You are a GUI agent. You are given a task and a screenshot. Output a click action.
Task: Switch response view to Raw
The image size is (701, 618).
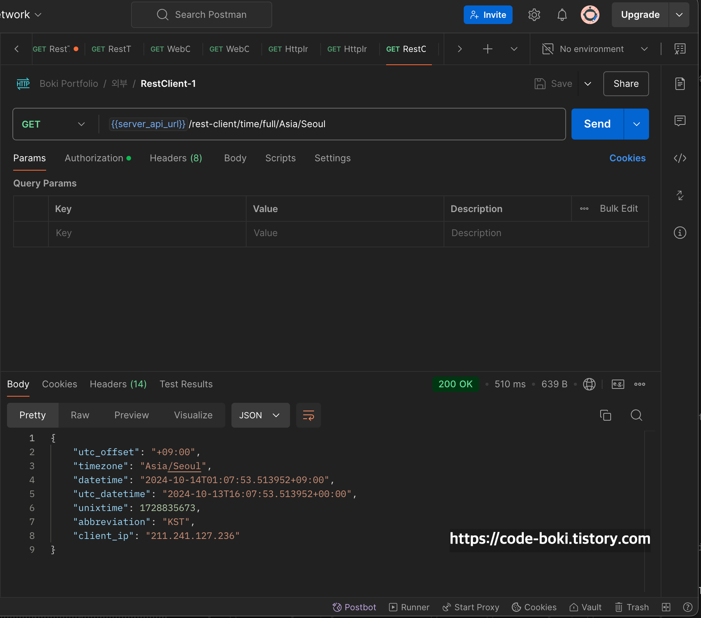point(80,415)
